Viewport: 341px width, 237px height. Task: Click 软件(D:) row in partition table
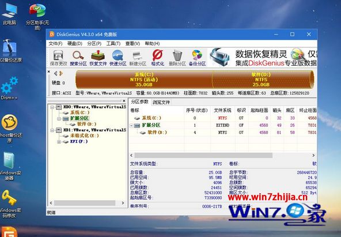click(x=223, y=132)
